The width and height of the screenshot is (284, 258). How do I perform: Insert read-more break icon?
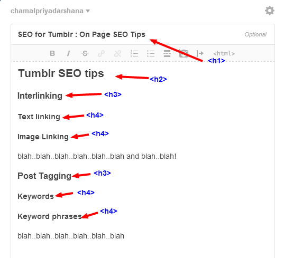pyautogui.click(x=200, y=53)
